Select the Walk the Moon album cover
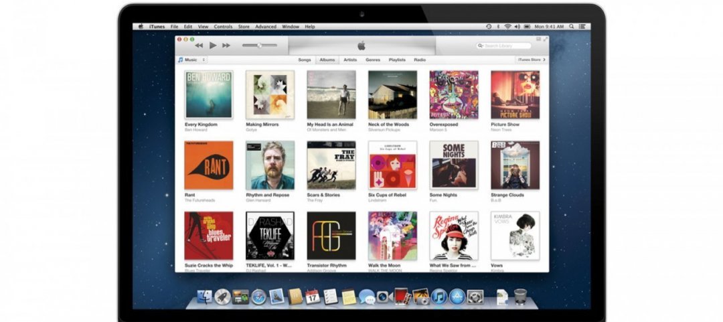This screenshot has width=723, height=322. click(393, 236)
